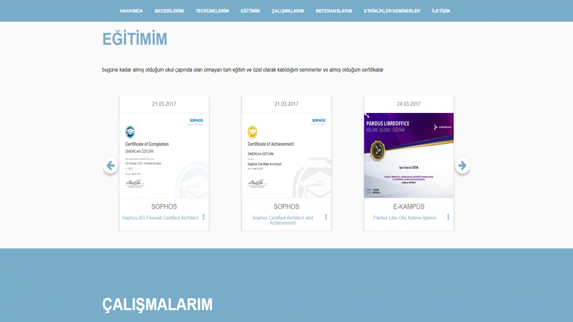Go to ETKİNLİKLER/SEMİNERLER section
Viewport: 573px width, 322px height.
click(392, 11)
